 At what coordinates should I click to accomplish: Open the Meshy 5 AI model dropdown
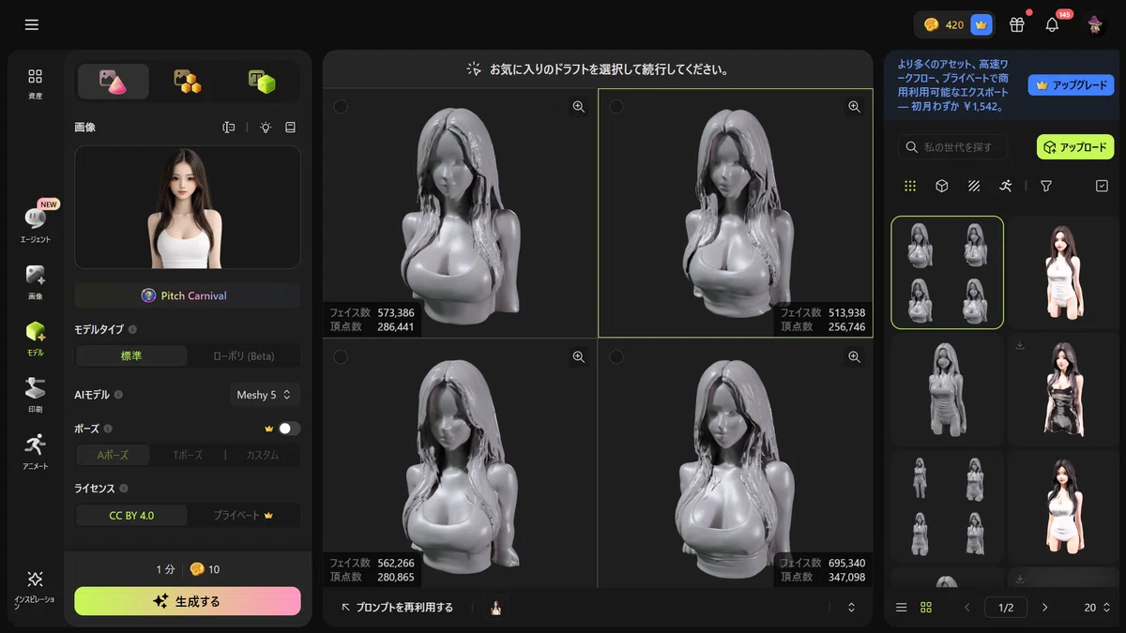coord(265,395)
